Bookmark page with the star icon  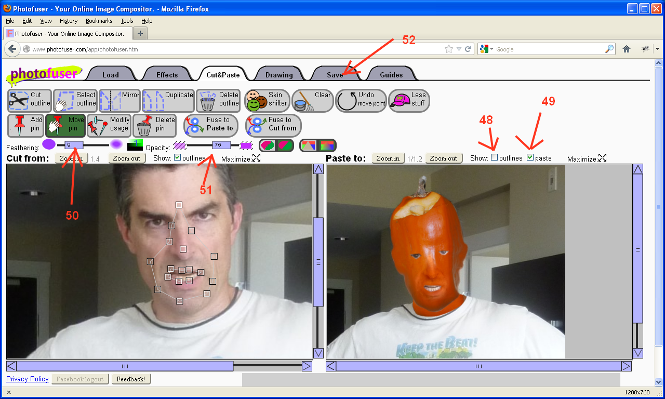(449, 49)
